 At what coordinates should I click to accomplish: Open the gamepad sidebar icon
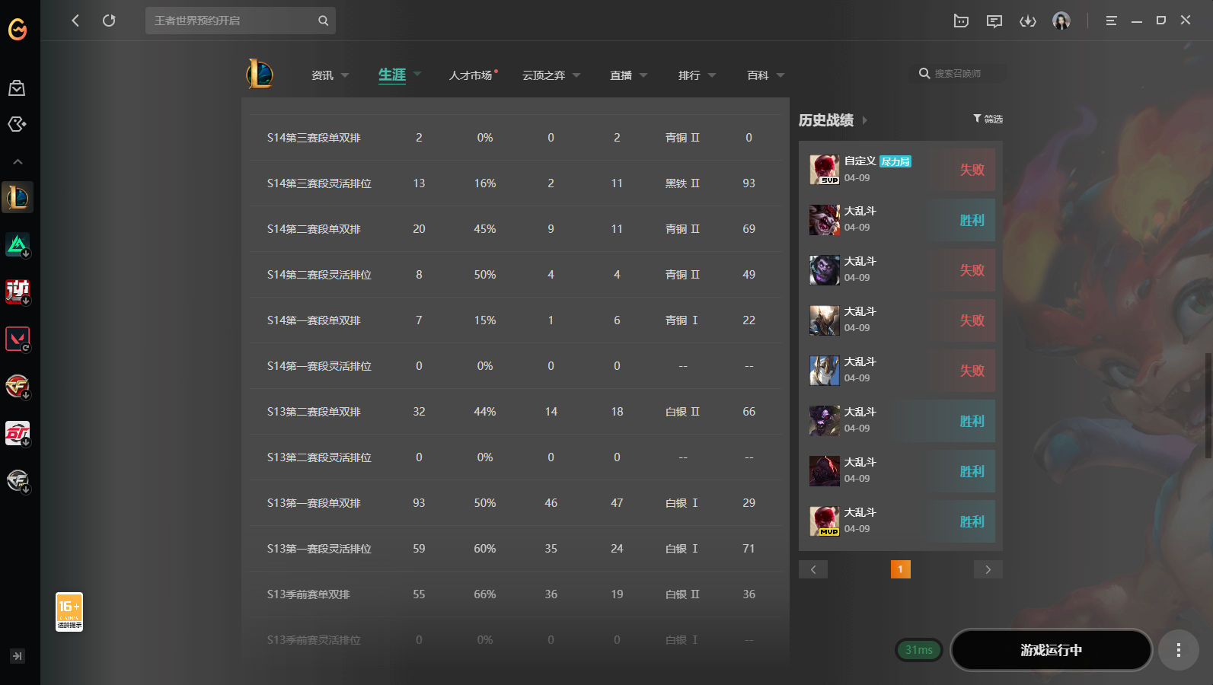tap(17, 124)
